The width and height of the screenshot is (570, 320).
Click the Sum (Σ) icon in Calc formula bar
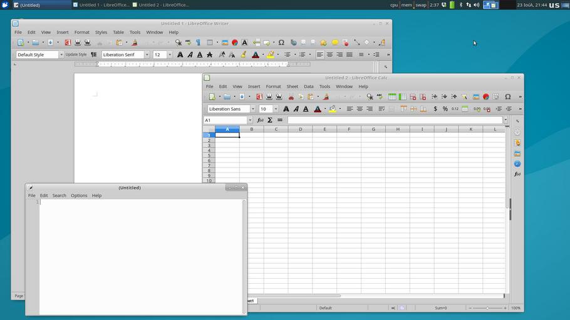click(x=270, y=120)
